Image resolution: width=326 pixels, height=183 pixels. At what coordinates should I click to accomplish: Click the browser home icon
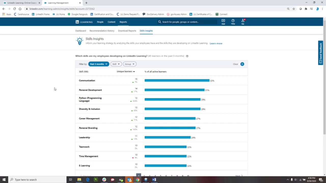tap(20, 9)
